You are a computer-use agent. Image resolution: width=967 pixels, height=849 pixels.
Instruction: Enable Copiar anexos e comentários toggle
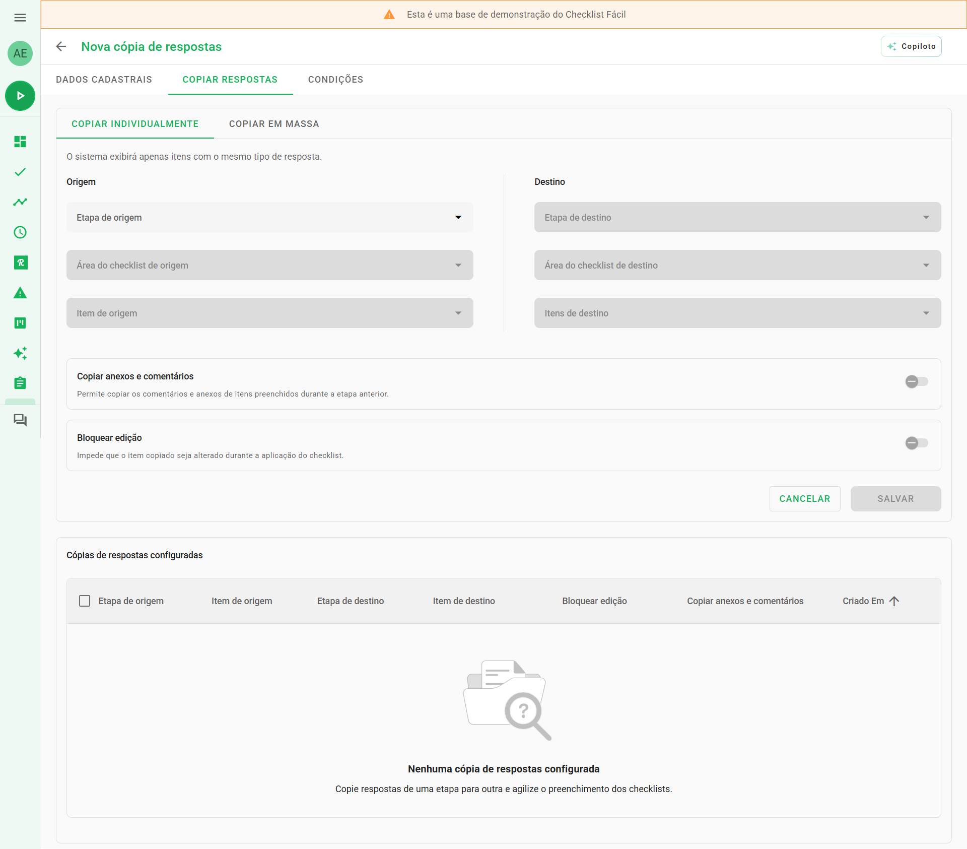[x=916, y=381]
